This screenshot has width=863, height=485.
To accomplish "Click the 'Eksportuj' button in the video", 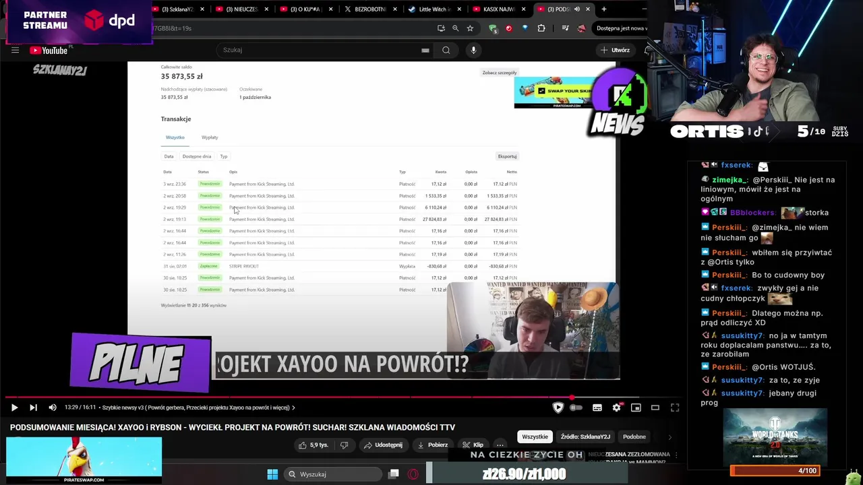I will (x=507, y=156).
